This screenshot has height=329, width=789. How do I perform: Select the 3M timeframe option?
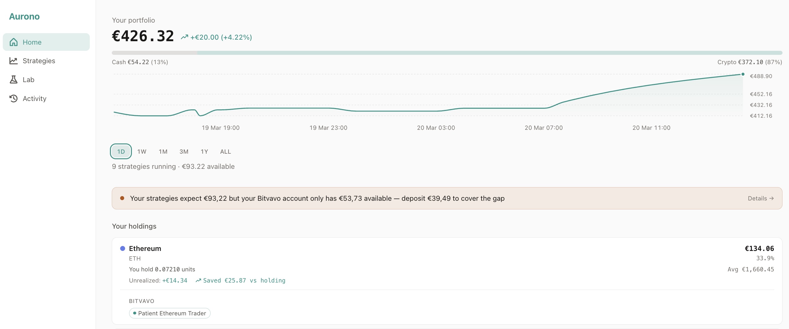click(x=184, y=151)
